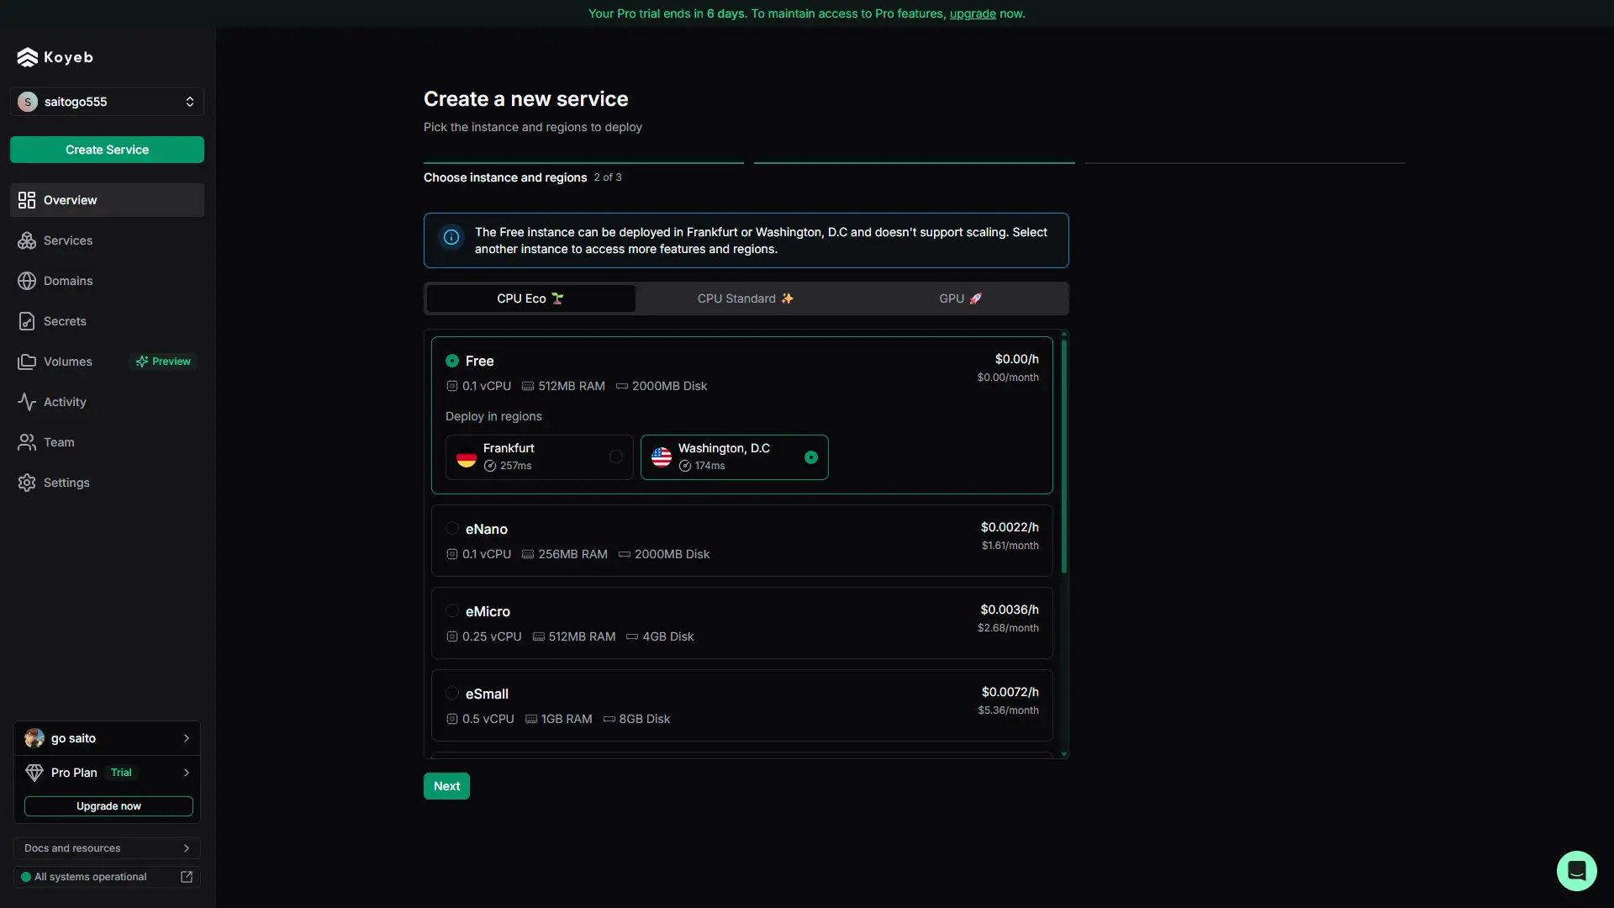Click the German flag for Frankfurt
This screenshot has width=1614, height=908.
(467, 457)
